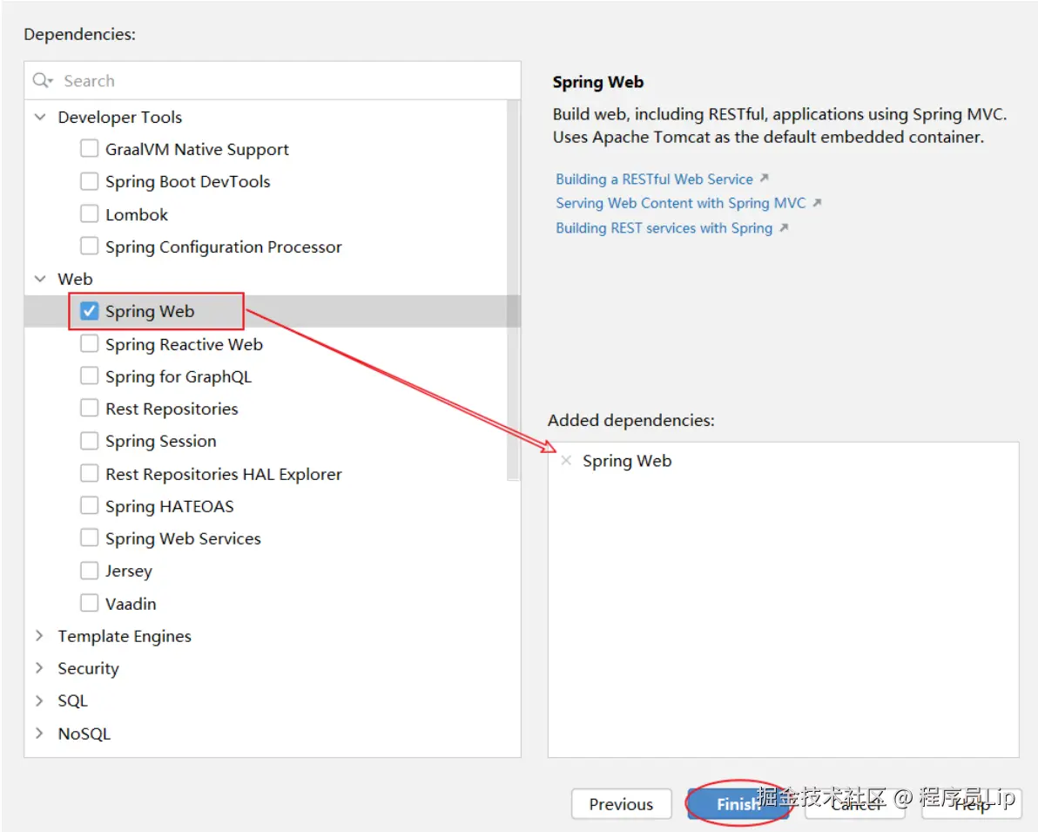Select the Security category label

(88, 668)
